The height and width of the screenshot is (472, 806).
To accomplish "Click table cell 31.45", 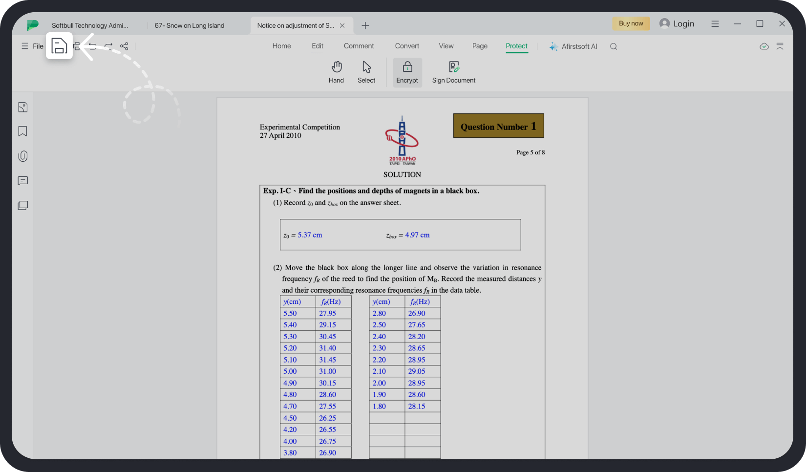I will click(334, 360).
